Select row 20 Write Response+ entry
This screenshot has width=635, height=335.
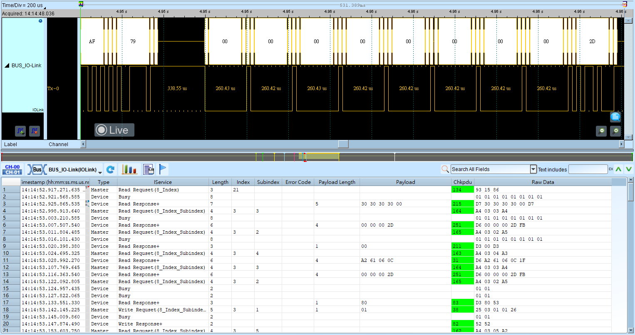point(306,324)
